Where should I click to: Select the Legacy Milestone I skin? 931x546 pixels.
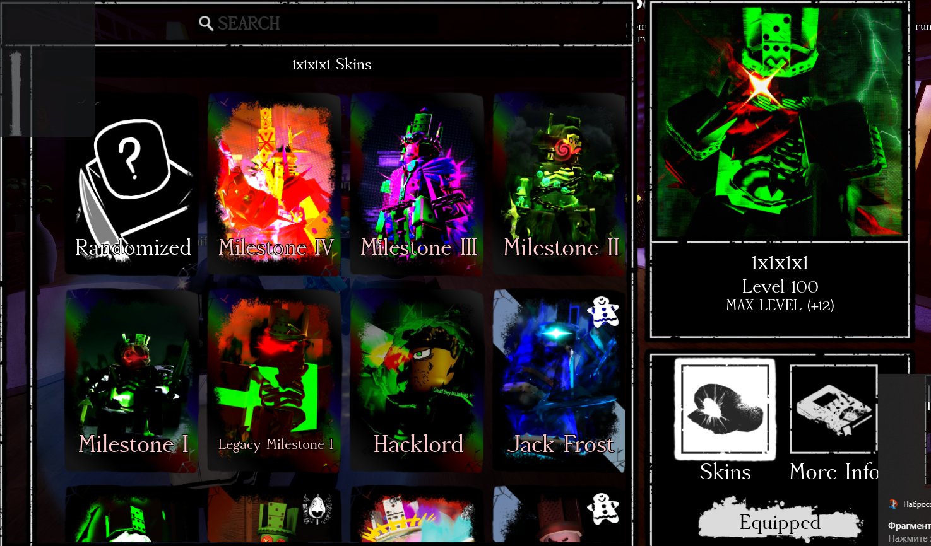click(275, 381)
